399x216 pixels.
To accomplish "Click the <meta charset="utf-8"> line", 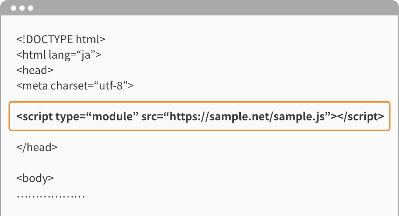I will [x=75, y=86].
